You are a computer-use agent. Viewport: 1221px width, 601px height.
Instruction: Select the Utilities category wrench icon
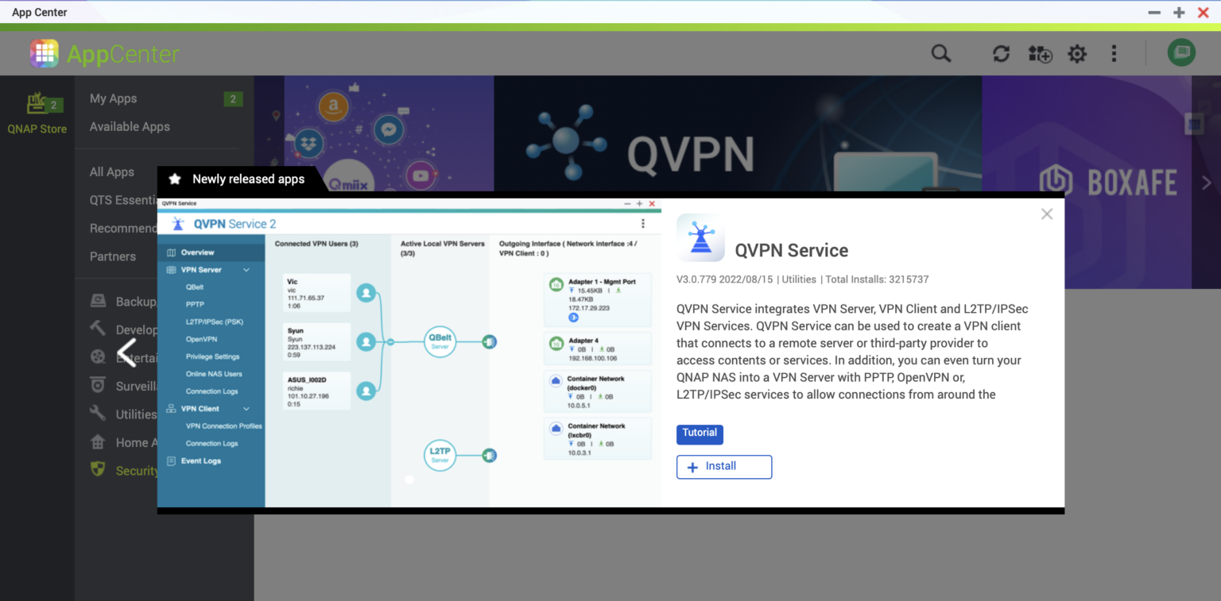tap(97, 414)
